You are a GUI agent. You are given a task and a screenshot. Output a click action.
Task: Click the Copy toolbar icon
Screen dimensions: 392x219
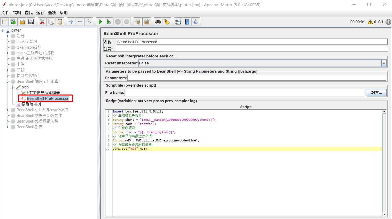tap(51, 22)
